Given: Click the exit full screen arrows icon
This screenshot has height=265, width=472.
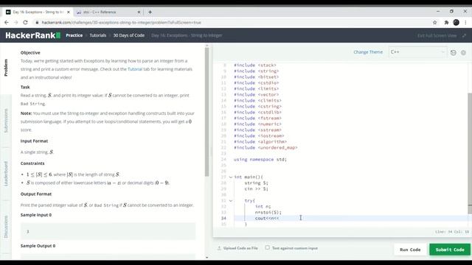Looking at the screenshot, I should pyautogui.click(x=464, y=35).
